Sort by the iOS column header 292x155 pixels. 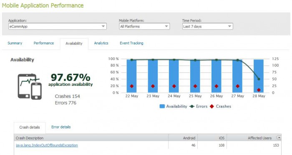(x=212, y=138)
